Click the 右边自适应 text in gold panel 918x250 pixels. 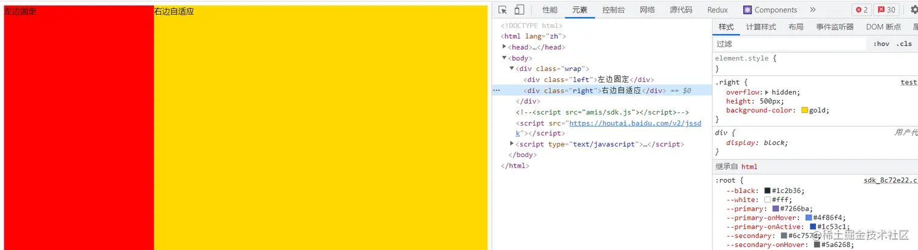point(174,11)
